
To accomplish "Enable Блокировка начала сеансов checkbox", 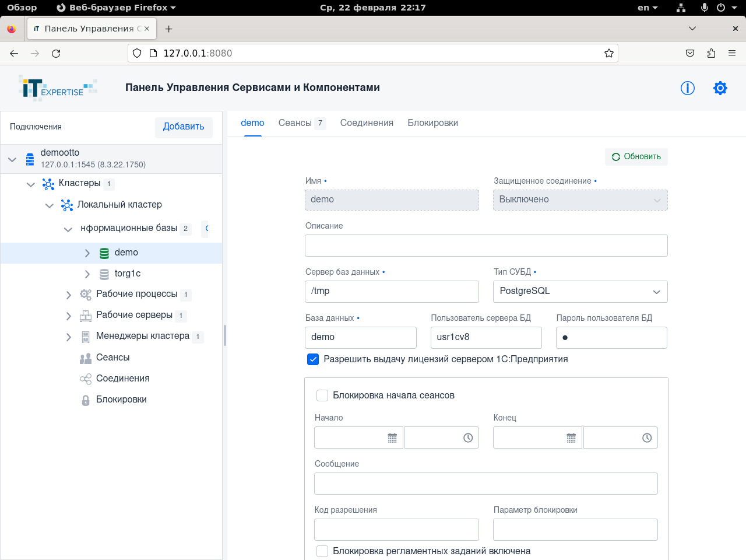I will pos(322,395).
